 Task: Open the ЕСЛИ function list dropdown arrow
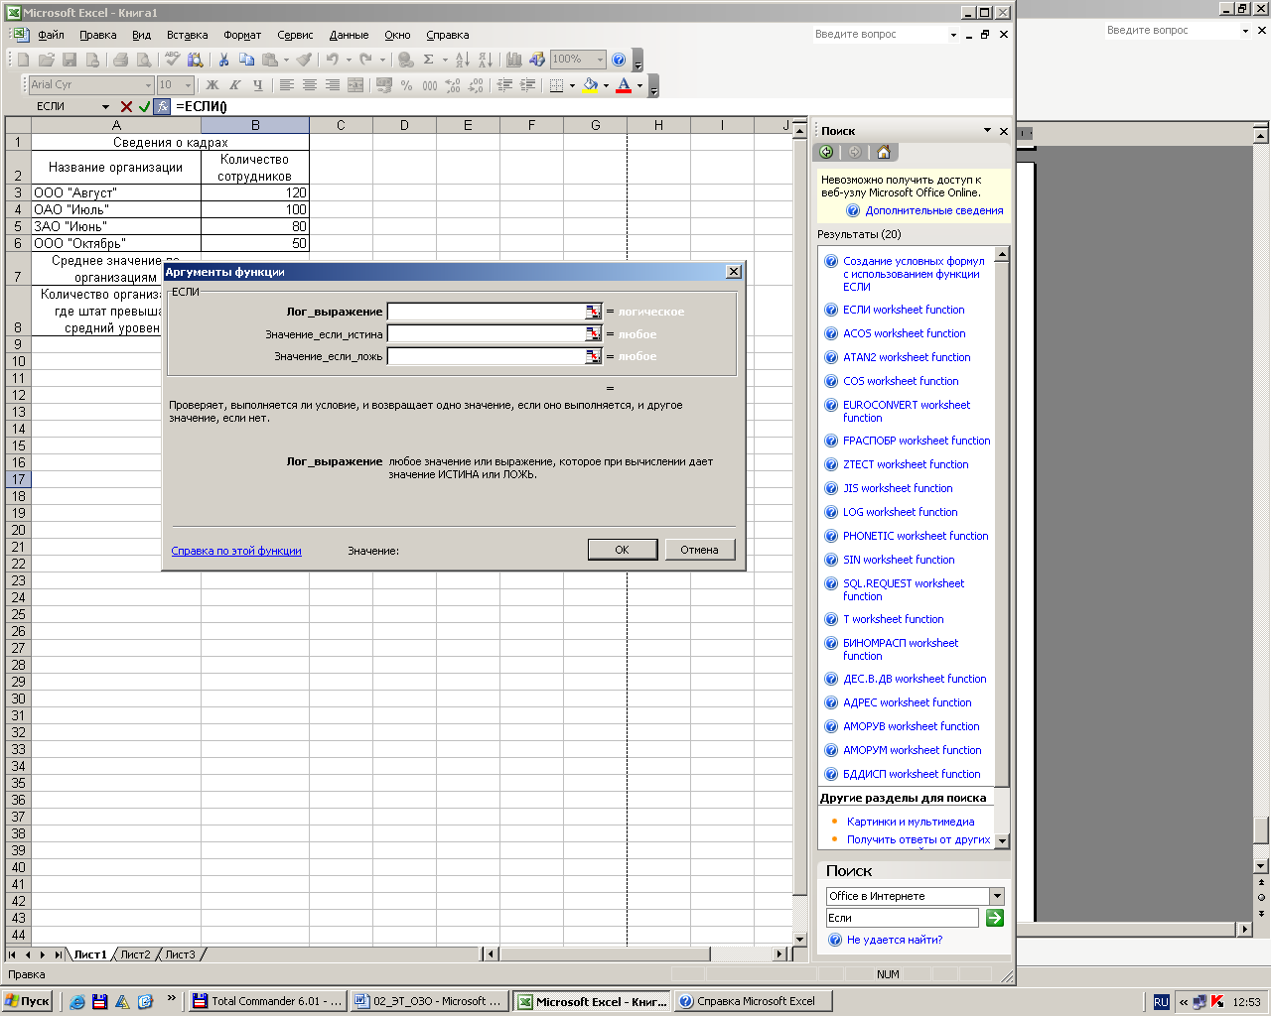tap(105, 106)
